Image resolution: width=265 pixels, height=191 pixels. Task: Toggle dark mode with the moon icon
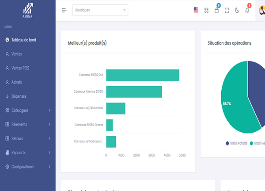tap(237, 10)
